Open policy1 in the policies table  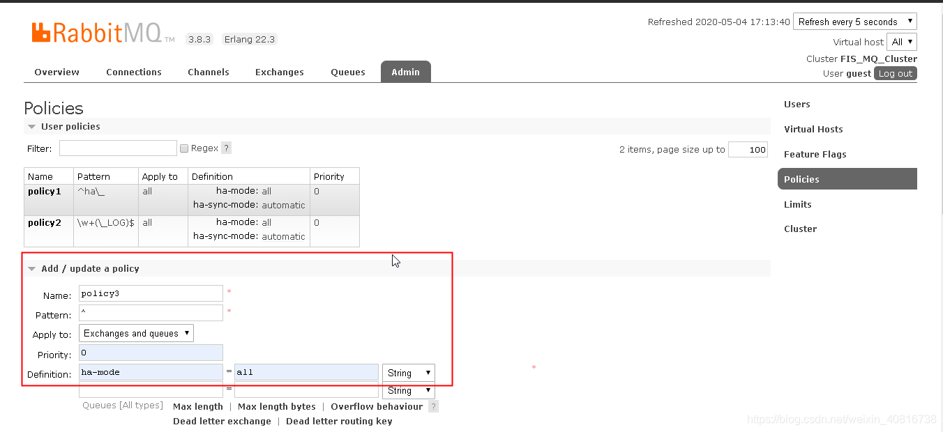pyautogui.click(x=45, y=191)
